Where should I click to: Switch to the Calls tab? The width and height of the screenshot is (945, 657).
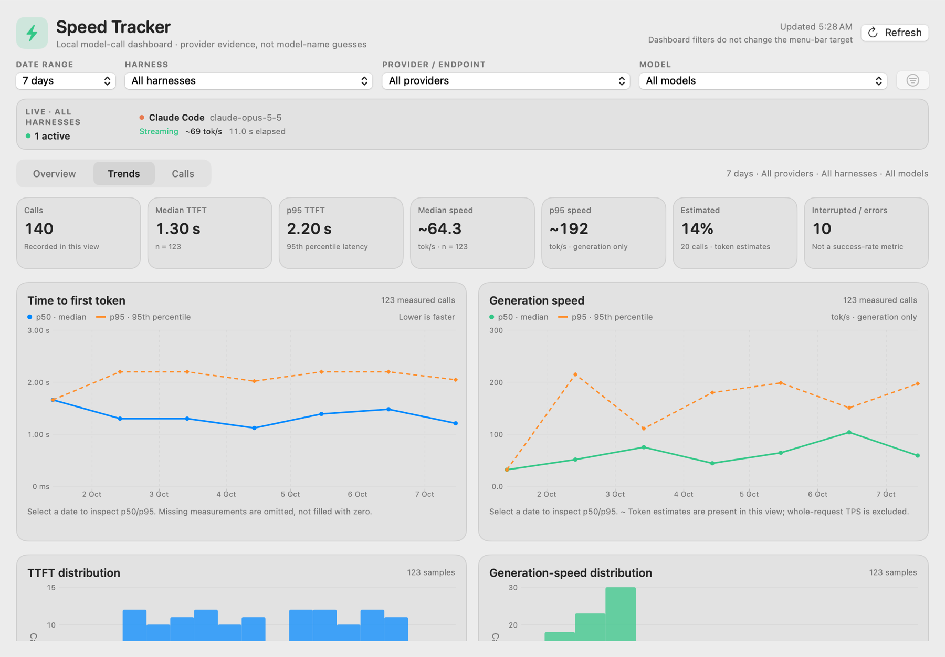click(183, 174)
